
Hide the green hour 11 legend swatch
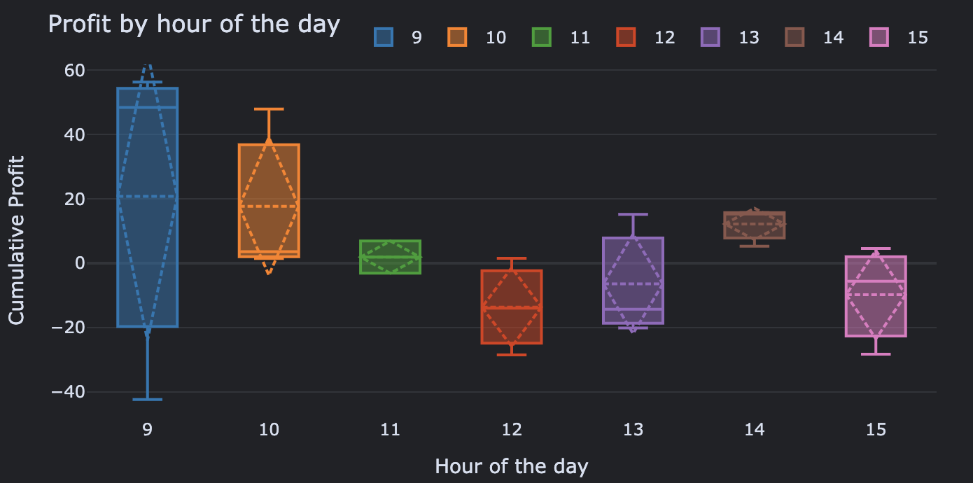click(x=541, y=37)
